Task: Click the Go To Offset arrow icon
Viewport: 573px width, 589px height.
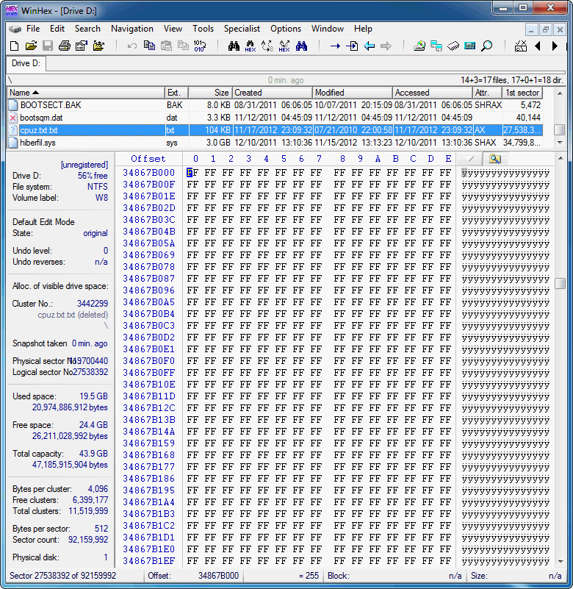Action: 335,46
